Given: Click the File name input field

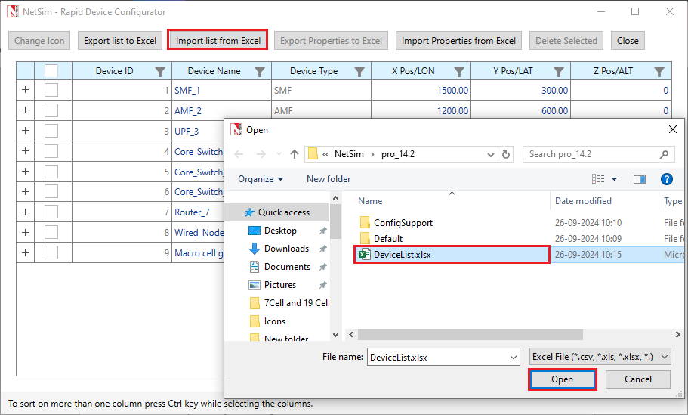Looking at the screenshot, I should click(439, 358).
